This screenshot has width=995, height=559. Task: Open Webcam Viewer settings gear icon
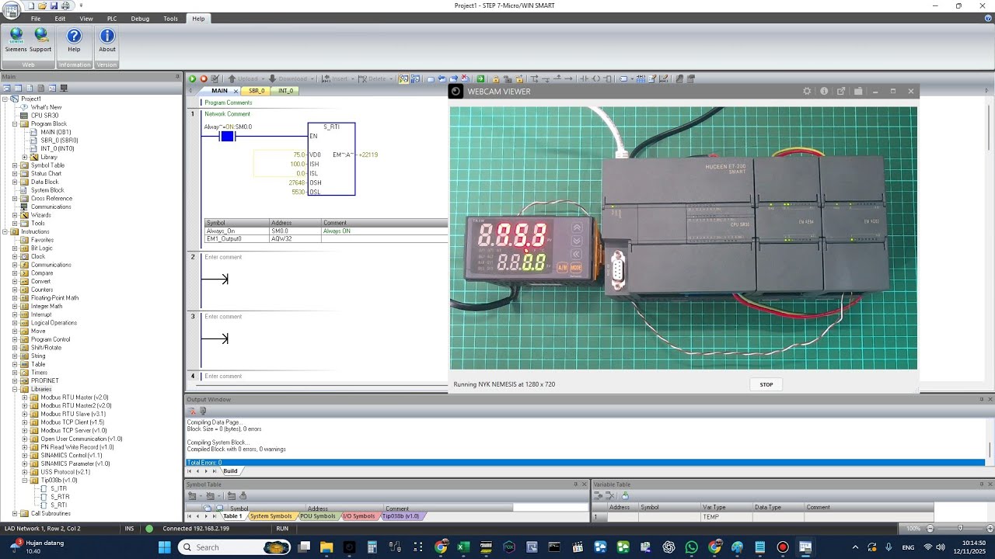click(807, 92)
